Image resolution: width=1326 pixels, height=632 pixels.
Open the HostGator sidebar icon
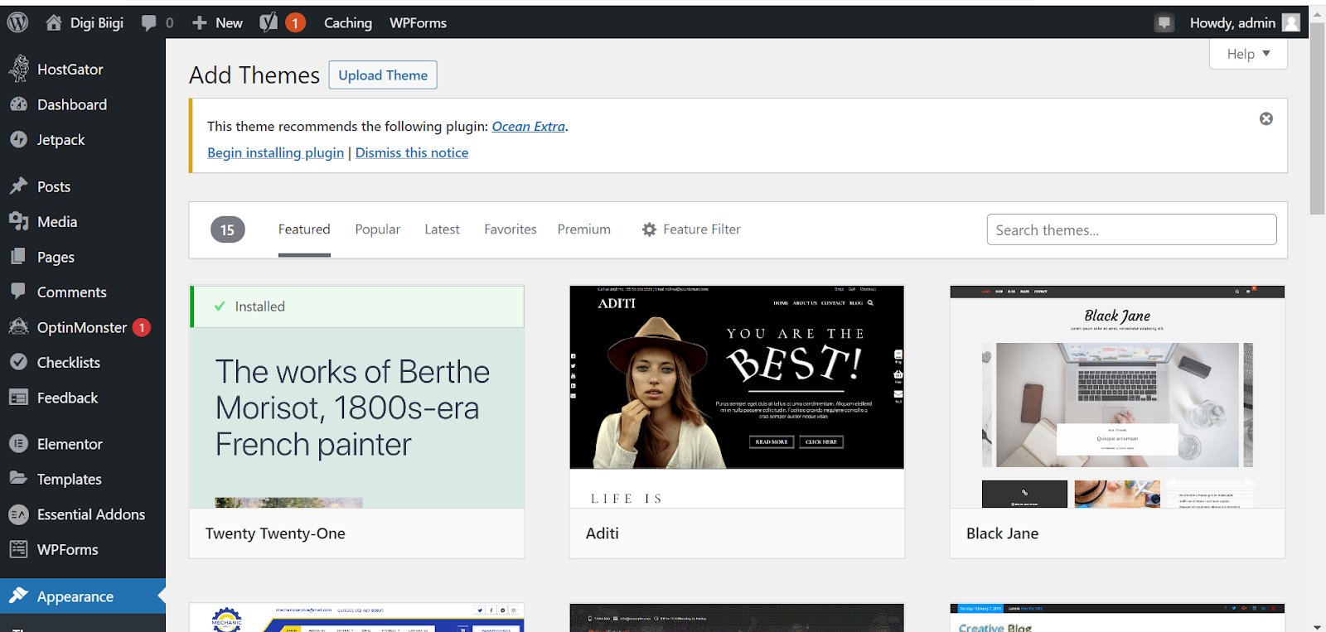pyautogui.click(x=18, y=70)
